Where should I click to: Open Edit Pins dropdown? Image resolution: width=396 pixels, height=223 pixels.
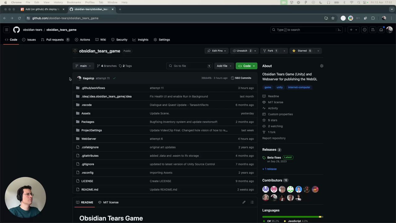pos(217,51)
